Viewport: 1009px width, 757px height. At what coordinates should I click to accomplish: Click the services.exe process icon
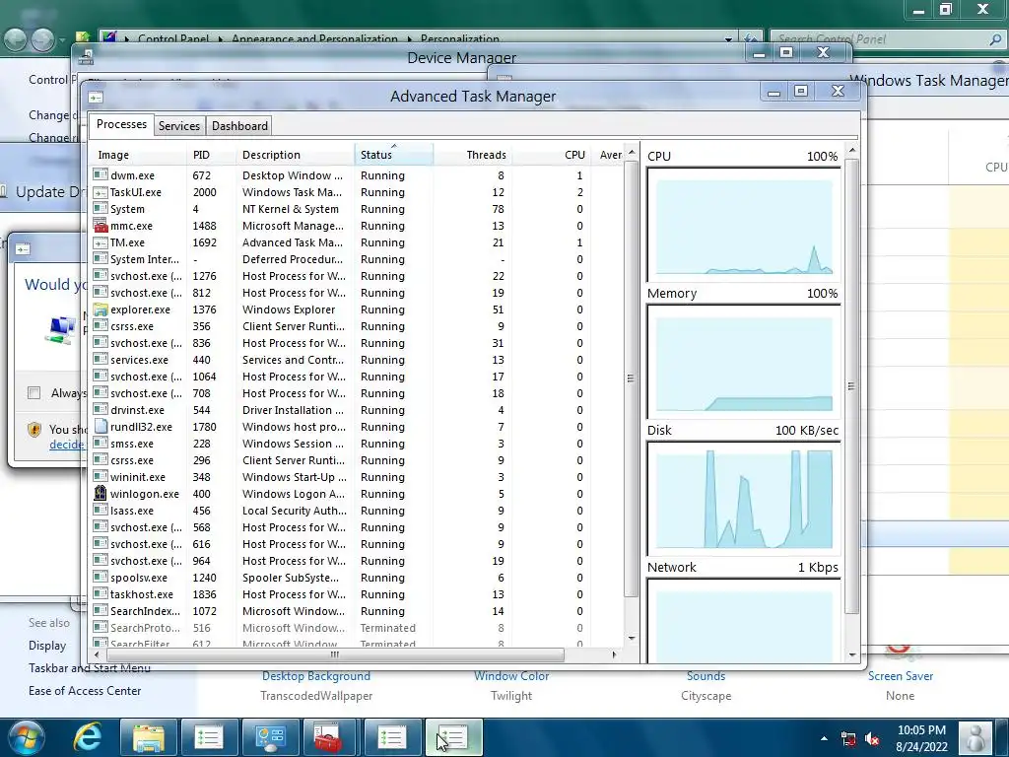coord(101,359)
